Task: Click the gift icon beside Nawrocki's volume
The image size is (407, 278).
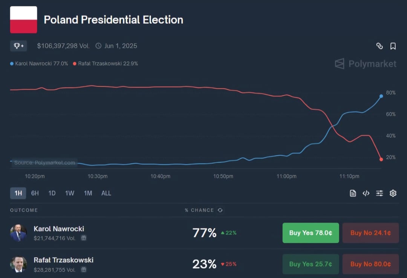Action: 84,238
